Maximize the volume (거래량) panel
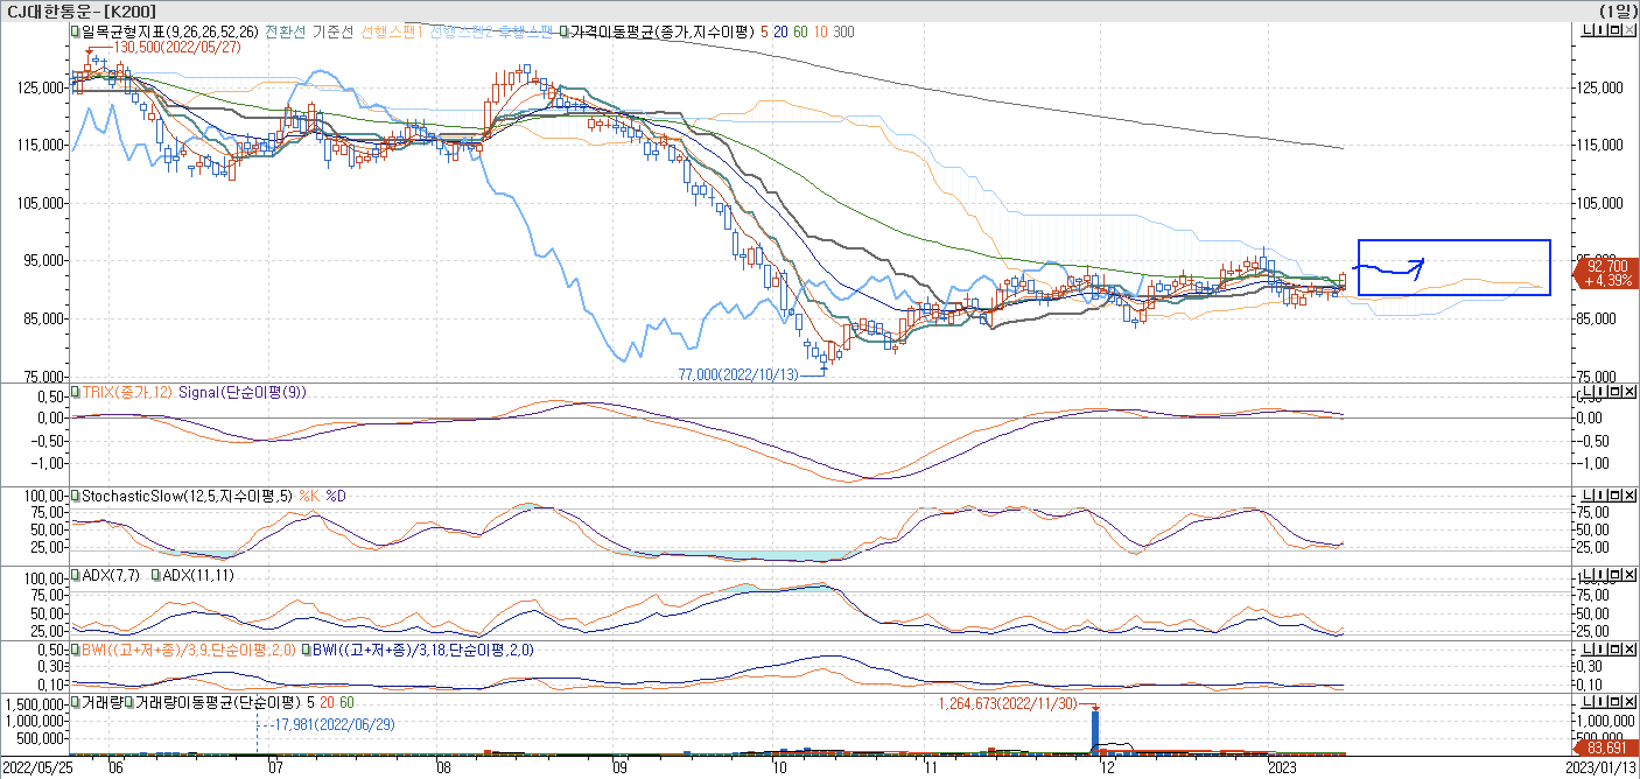Screen dimensions: 1640x779 pos(1614,701)
